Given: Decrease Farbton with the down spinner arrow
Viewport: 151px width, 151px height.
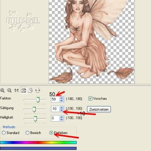Looking at the screenshot, I should (x=62, y=100).
